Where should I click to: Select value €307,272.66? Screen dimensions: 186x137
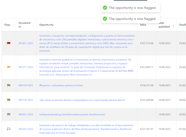tap(147, 43)
